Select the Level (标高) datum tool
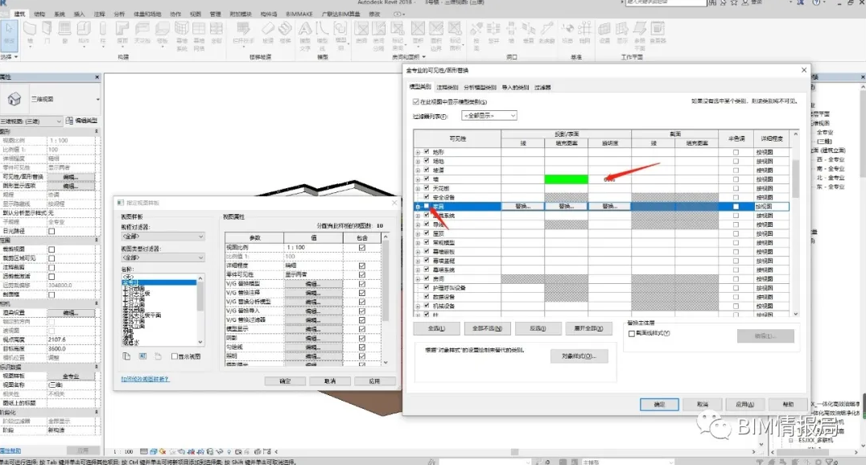The height and width of the screenshot is (465, 866). [x=567, y=32]
